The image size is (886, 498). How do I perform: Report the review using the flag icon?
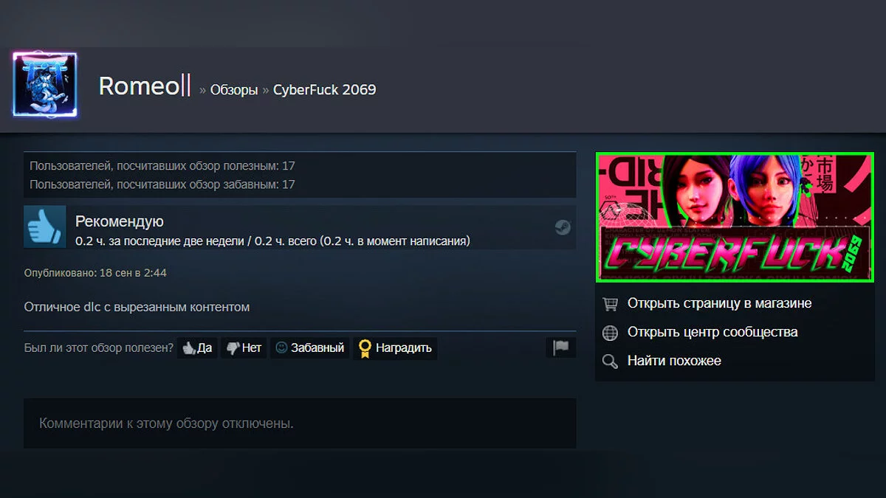pyautogui.click(x=561, y=347)
